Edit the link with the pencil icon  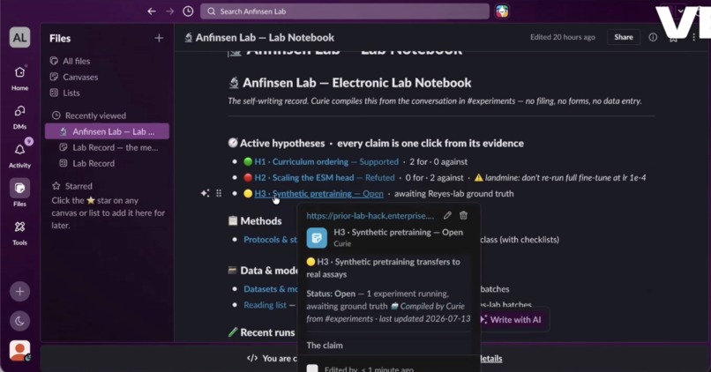(x=447, y=215)
